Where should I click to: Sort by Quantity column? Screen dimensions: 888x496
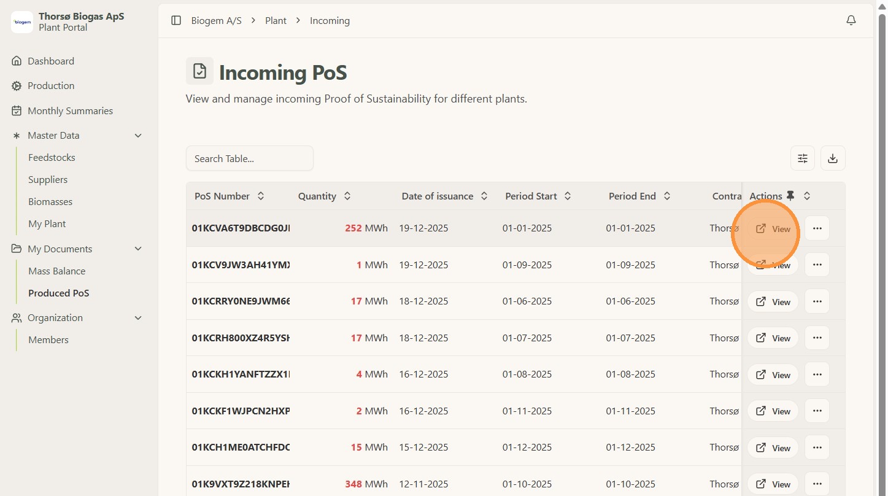coord(347,196)
